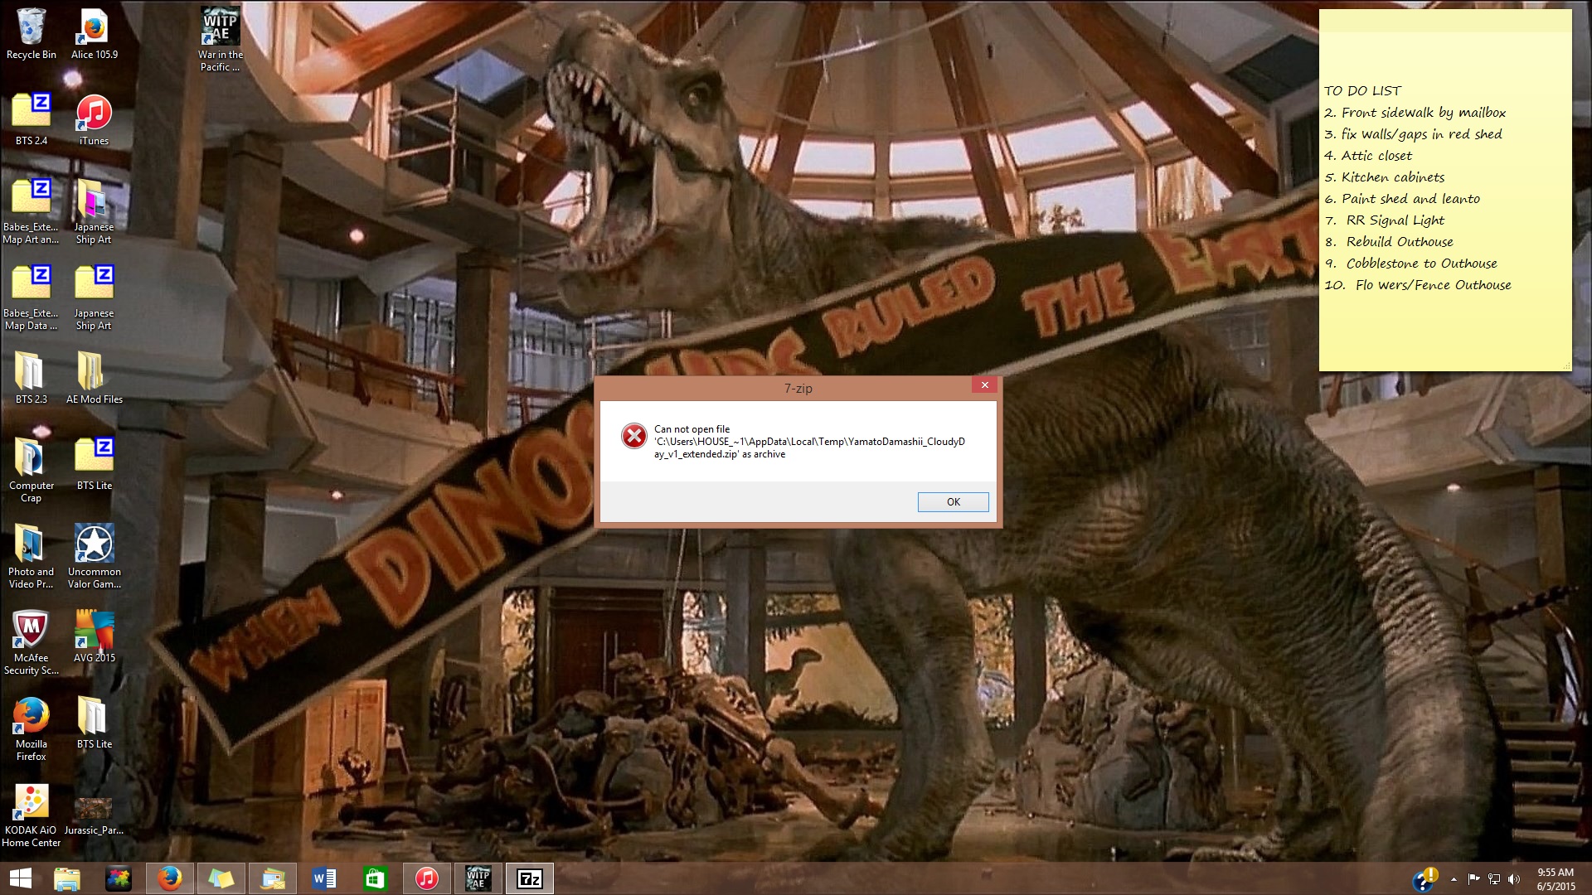Close the 7-zip error dialog
The height and width of the screenshot is (895, 1592).
click(x=984, y=385)
